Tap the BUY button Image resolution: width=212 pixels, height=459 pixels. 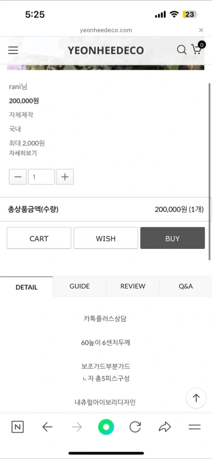coord(173,238)
